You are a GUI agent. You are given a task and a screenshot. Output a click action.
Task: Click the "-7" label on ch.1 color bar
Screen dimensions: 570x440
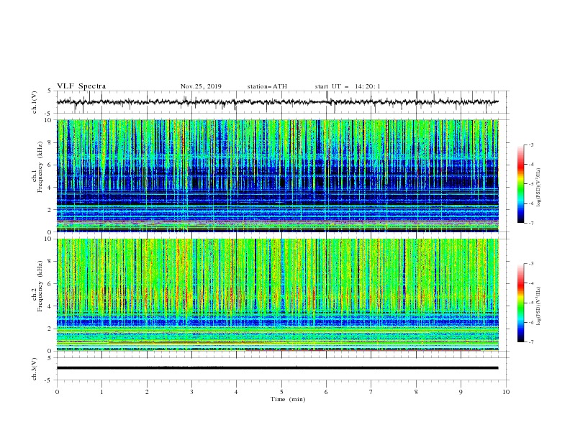pos(531,223)
